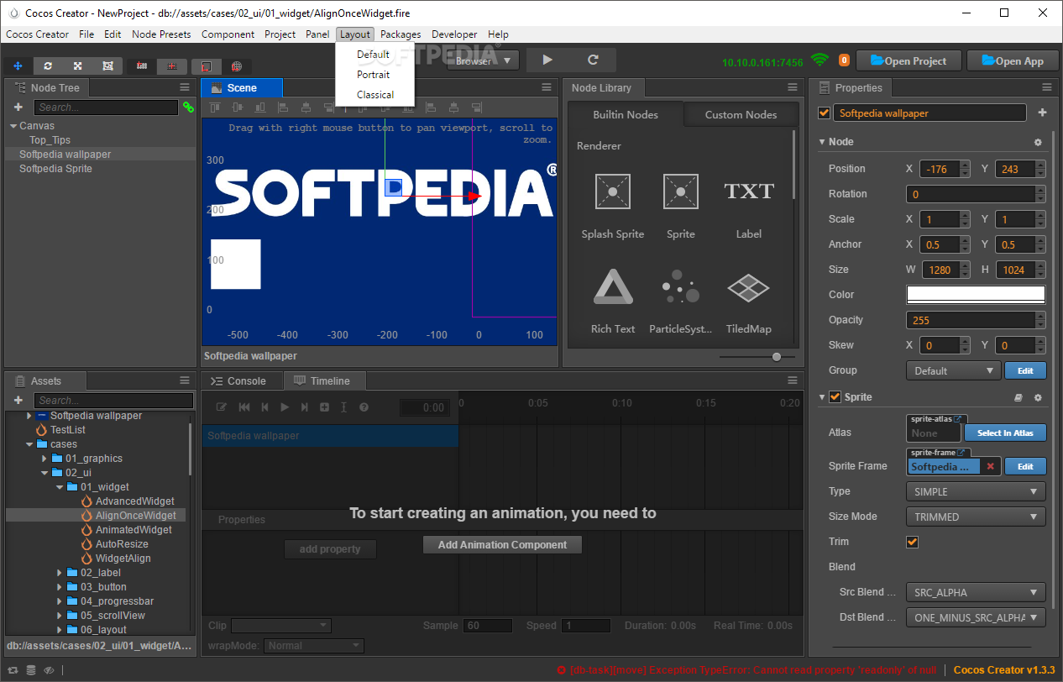
Task: Click the Refresh preview button
Action: coord(593,60)
